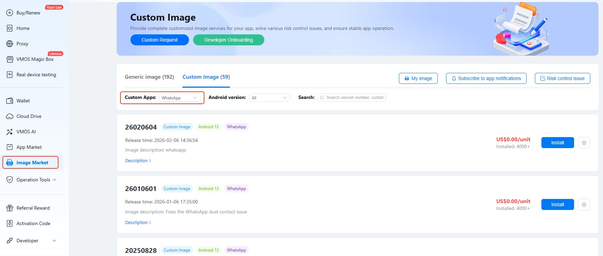The image size is (603, 256).
Task: Open Referral Reward menu item
Action: coord(33,208)
